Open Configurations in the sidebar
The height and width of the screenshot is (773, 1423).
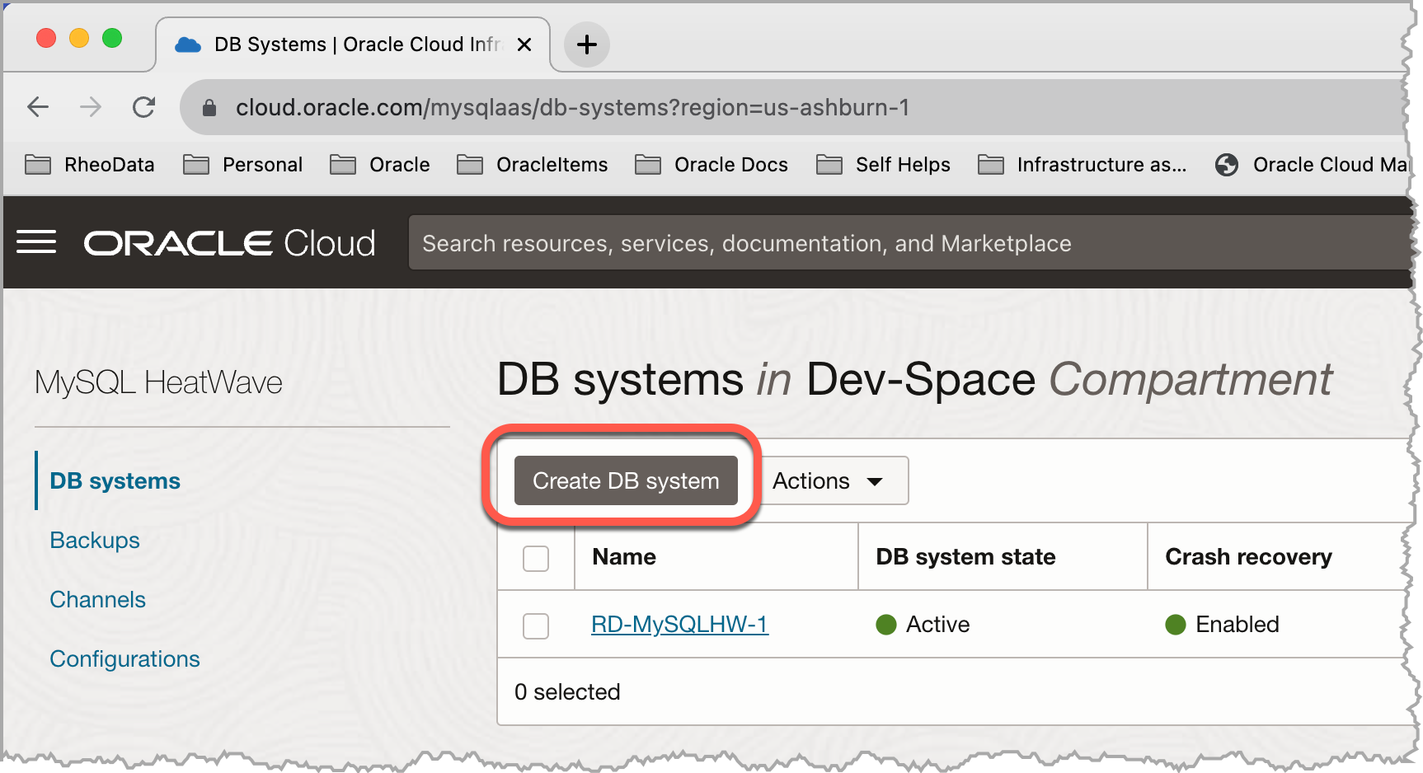click(x=124, y=658)
